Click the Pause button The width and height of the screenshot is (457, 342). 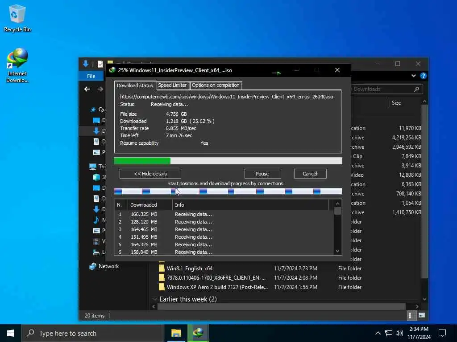(x=262, y=174)
